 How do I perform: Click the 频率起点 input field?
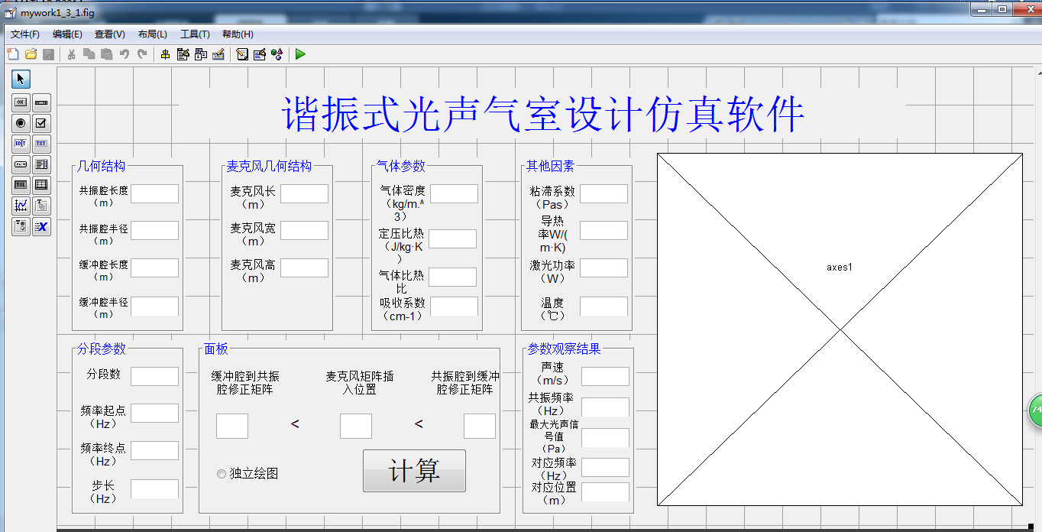point(154,413)
